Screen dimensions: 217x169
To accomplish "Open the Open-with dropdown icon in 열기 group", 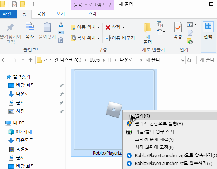I will 191,25.
